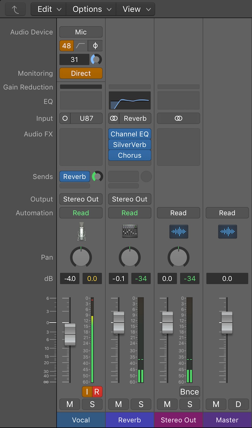Click the EQ curve thumbnail on the Reverb channel
The height and width of the screenshot is (428, 252).
pos(130,101)
